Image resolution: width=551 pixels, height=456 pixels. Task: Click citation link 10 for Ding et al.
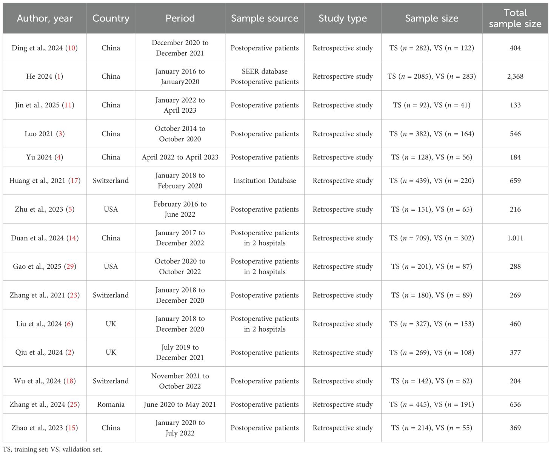[71, 48]
